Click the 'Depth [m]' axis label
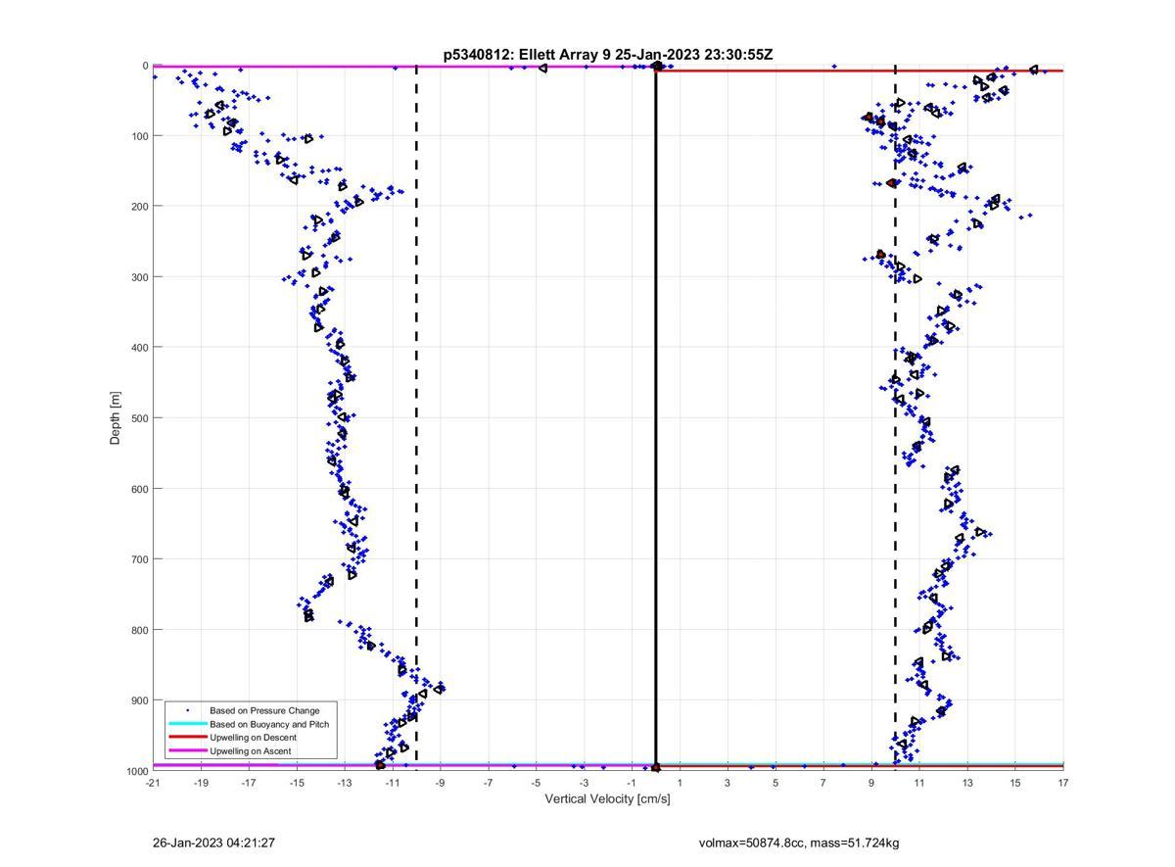The height and width of the screenshot is (867, 1175). tap(116, 417)
